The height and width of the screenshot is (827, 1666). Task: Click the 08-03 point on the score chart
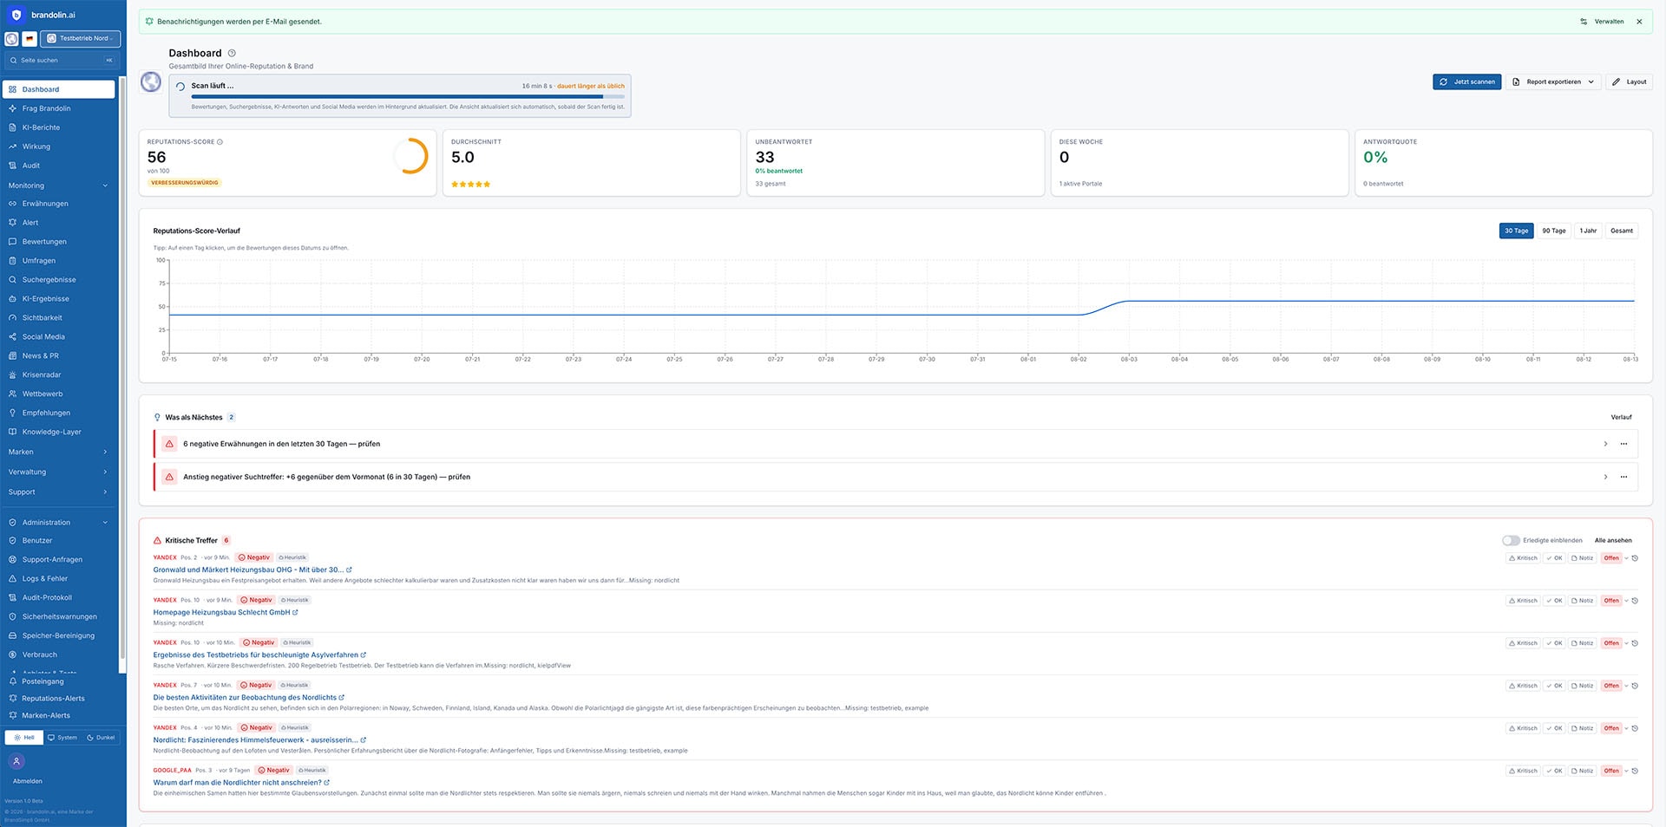coord(1128,302)
